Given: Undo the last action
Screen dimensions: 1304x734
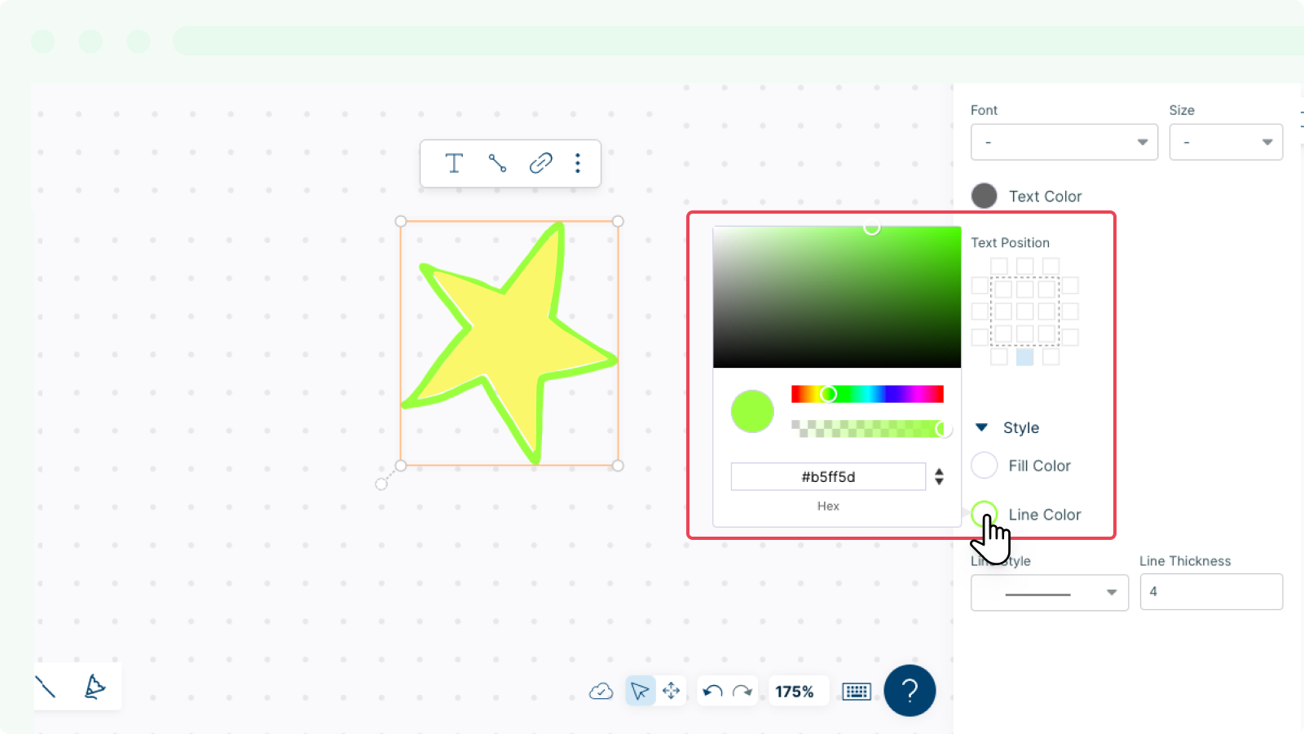Looking at the screenshot, I should click(712, 692).
